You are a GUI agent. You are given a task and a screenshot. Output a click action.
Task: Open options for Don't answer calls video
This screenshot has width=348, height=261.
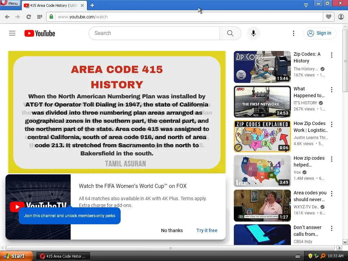click(x=332, y=228)
